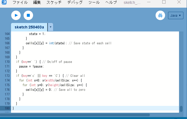The width and height of the screenshot is (187, 119).
Task: Click the comment 'Save state of each cell'
Action: 92,43
